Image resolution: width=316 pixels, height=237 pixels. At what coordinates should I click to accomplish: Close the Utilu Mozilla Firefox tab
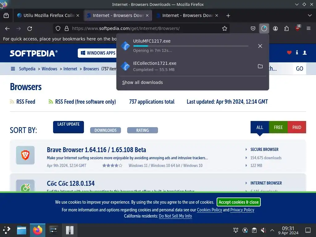78,15
